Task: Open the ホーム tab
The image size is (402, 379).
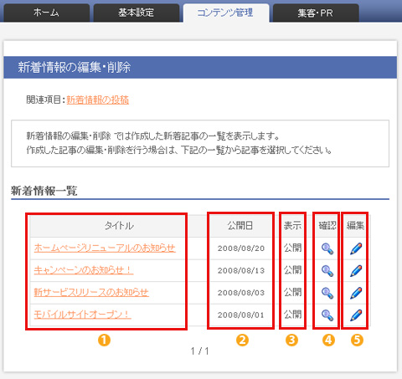Action: [46, 13]
